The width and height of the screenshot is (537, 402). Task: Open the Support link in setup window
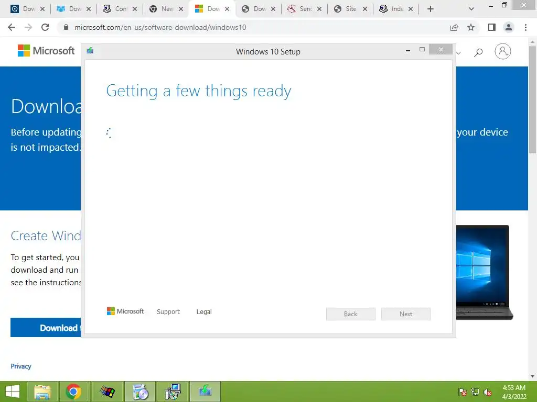[x=168, y=312]
